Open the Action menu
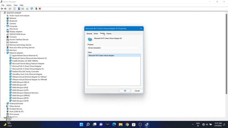The width and height of the screenshot is (228, 128). [9, 5]
